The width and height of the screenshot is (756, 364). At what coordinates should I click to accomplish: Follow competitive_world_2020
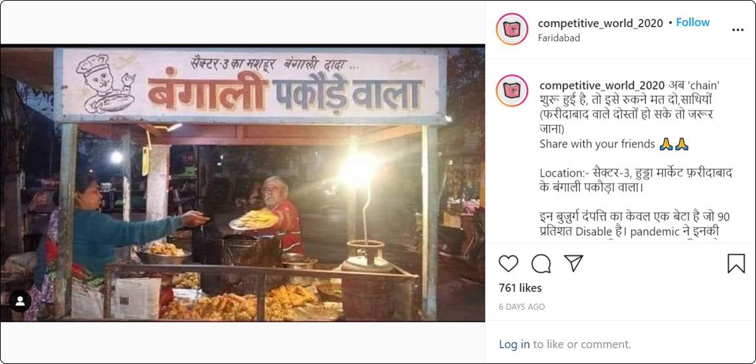point(693,23)
